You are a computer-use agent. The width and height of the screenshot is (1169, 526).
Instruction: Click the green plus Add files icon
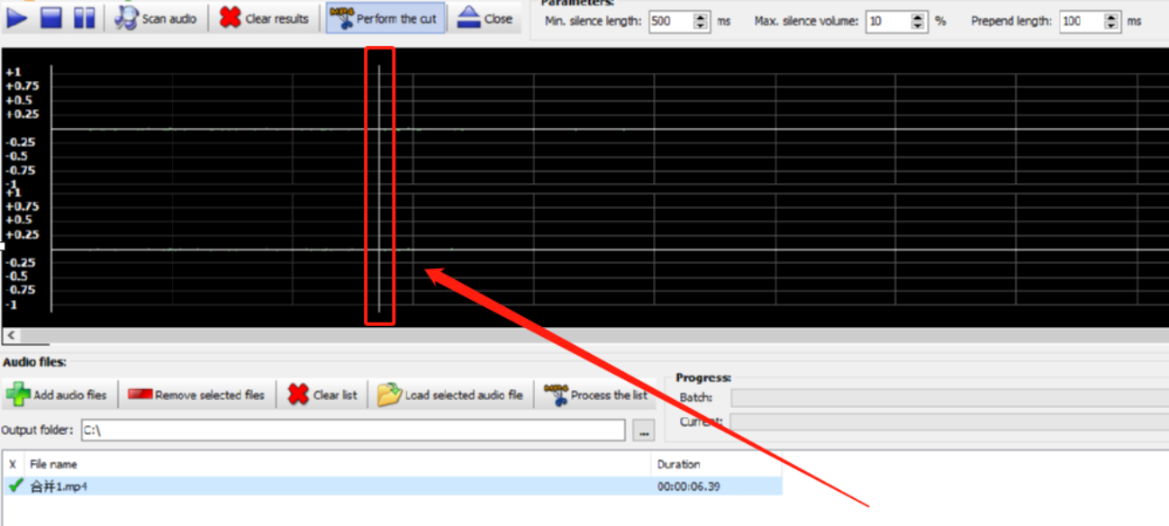coord(18,394)
